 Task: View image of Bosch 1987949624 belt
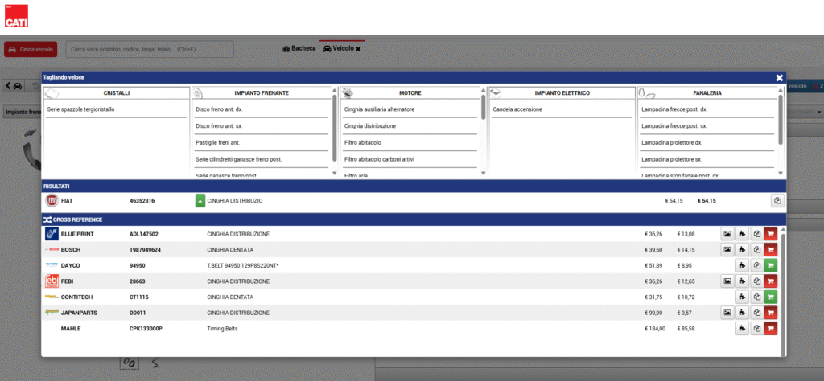(x=727, y=250)
